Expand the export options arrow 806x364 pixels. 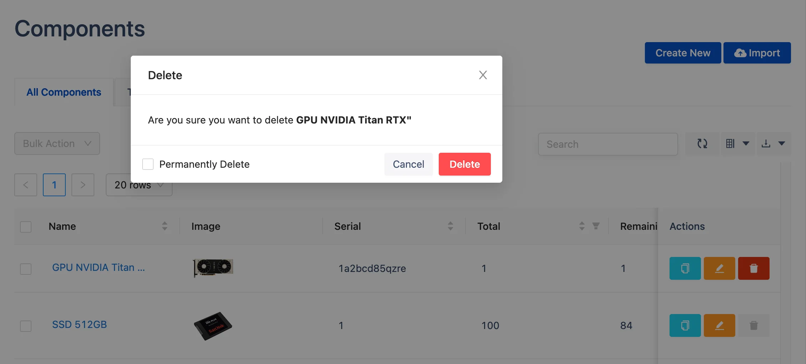coord(782,143)
